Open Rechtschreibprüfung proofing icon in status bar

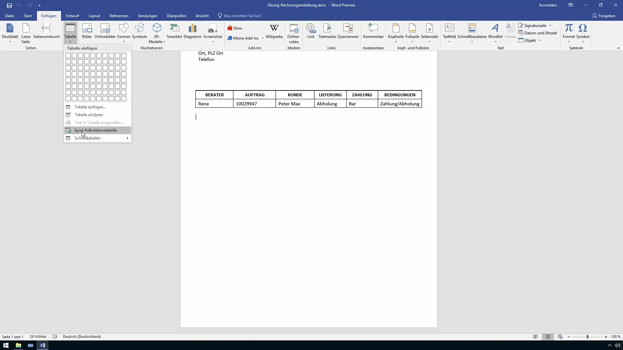tap(55, 337)
